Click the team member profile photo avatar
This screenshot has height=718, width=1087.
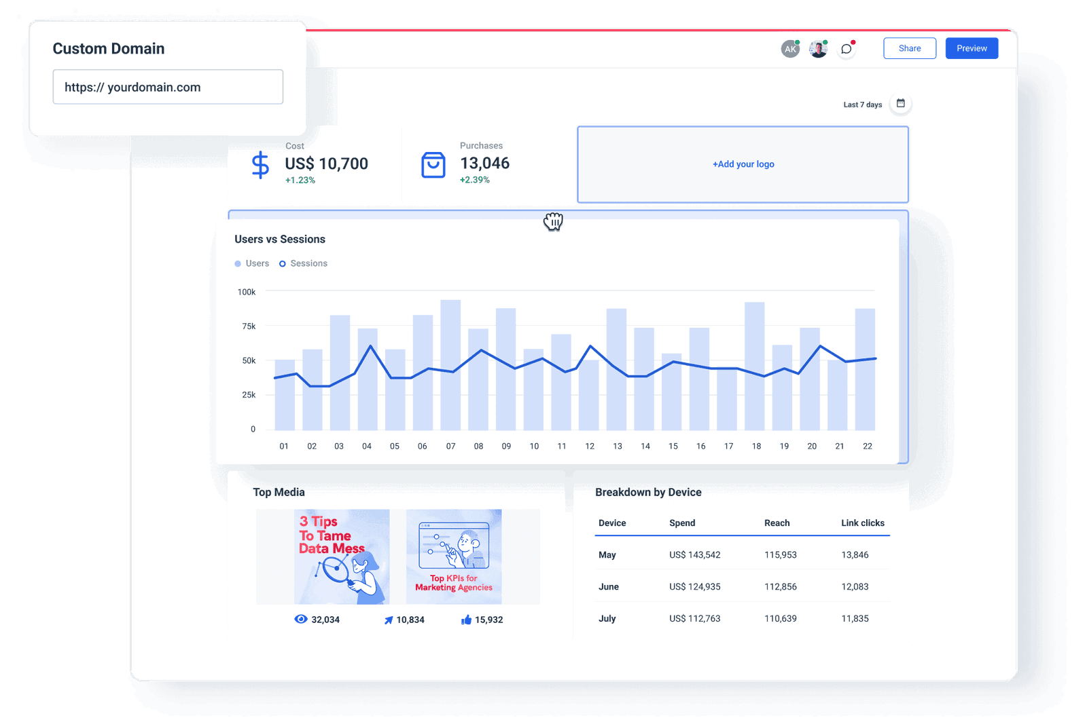click(x=818, y=49)
